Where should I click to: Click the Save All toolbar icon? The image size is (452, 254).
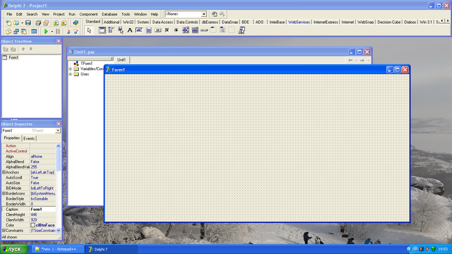38,23
